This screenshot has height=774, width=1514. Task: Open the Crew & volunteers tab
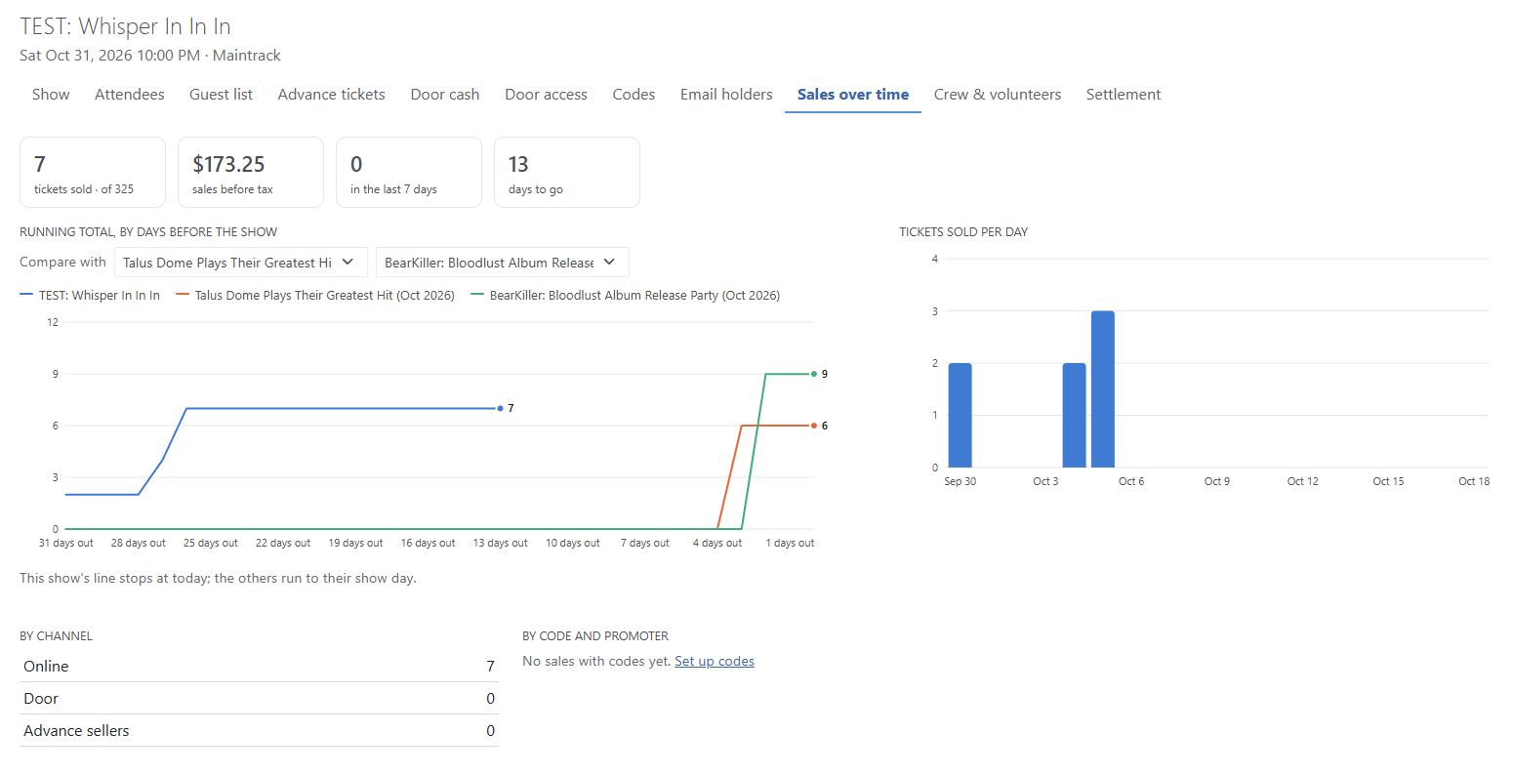(x=997, y=95)
